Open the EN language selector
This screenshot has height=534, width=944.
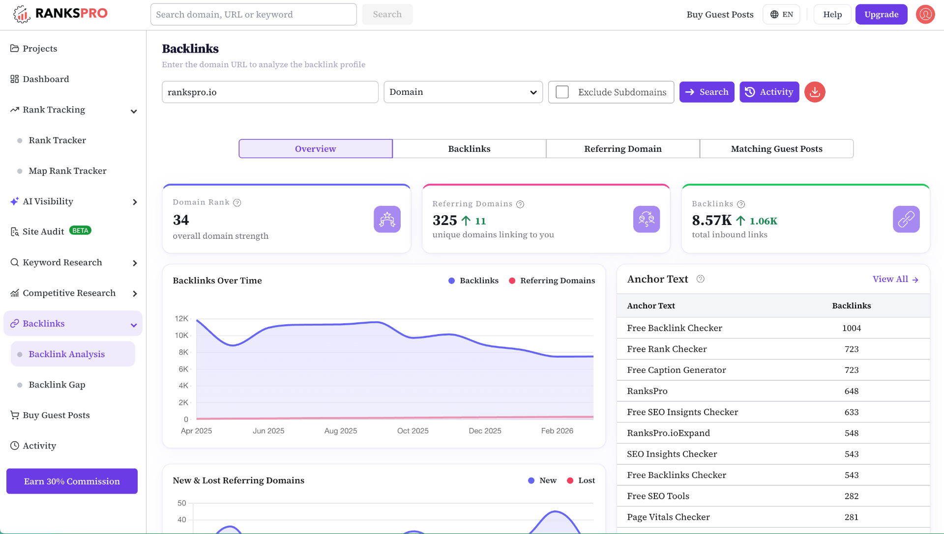(781, 14)
